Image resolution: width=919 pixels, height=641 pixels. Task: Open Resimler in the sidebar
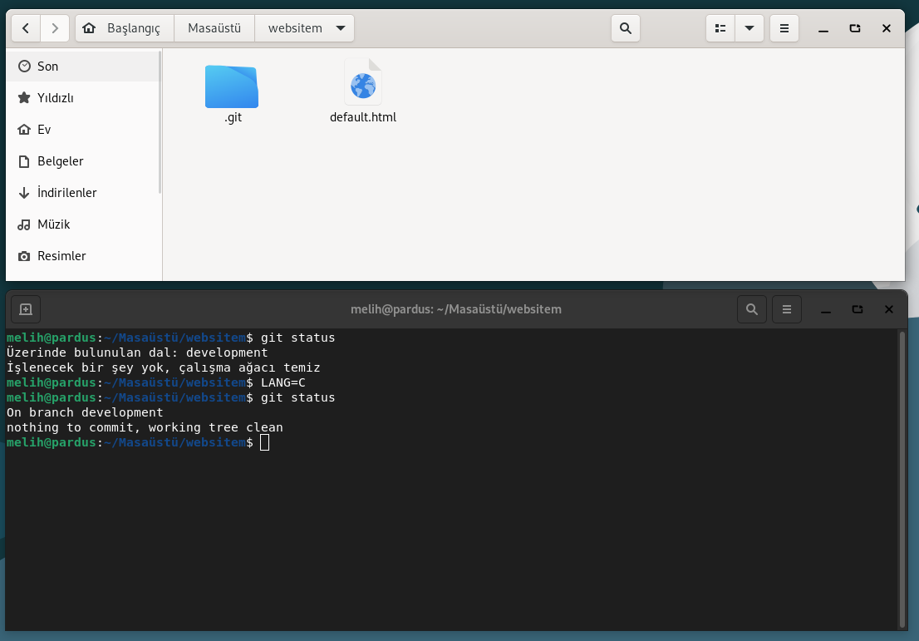[83, 256]
